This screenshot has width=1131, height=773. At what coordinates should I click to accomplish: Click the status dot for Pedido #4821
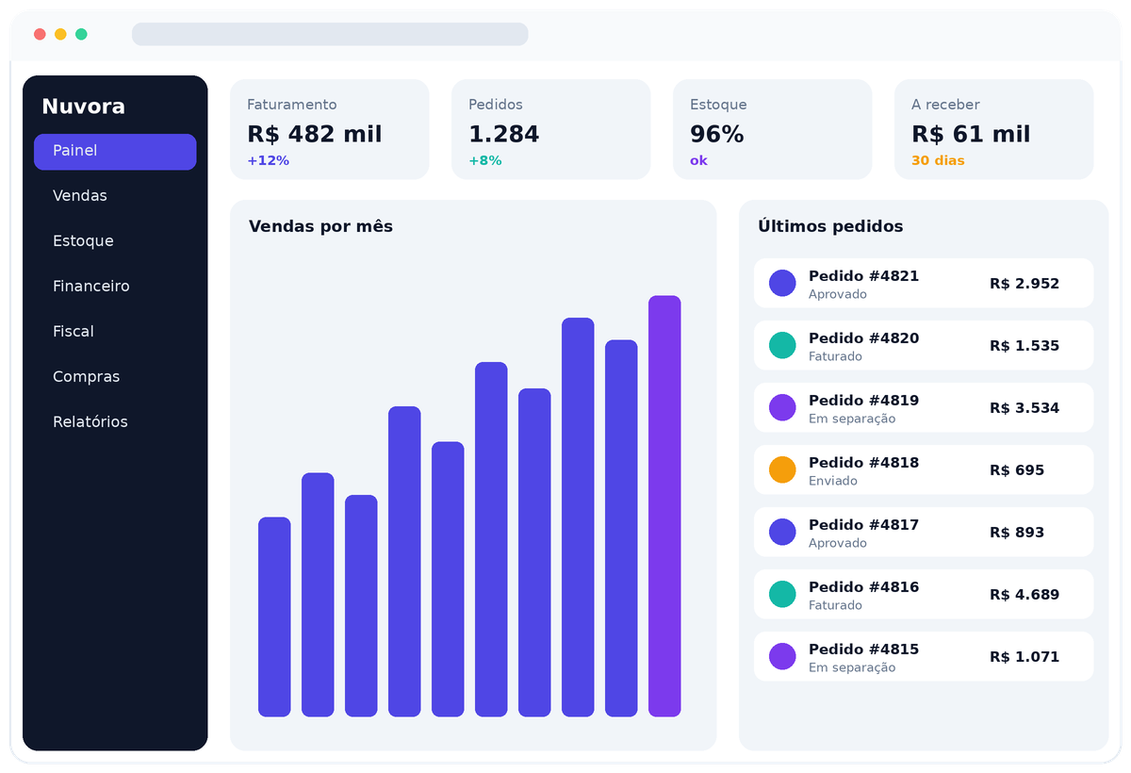[x=782, y=283]
